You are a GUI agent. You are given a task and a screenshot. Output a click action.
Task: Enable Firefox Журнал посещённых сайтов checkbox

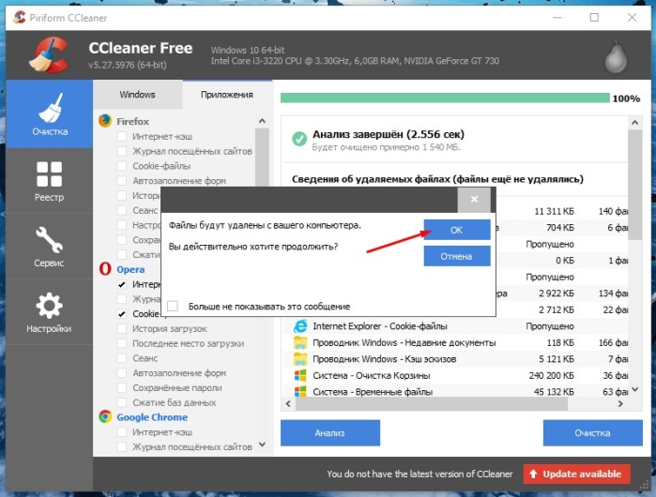122,151
